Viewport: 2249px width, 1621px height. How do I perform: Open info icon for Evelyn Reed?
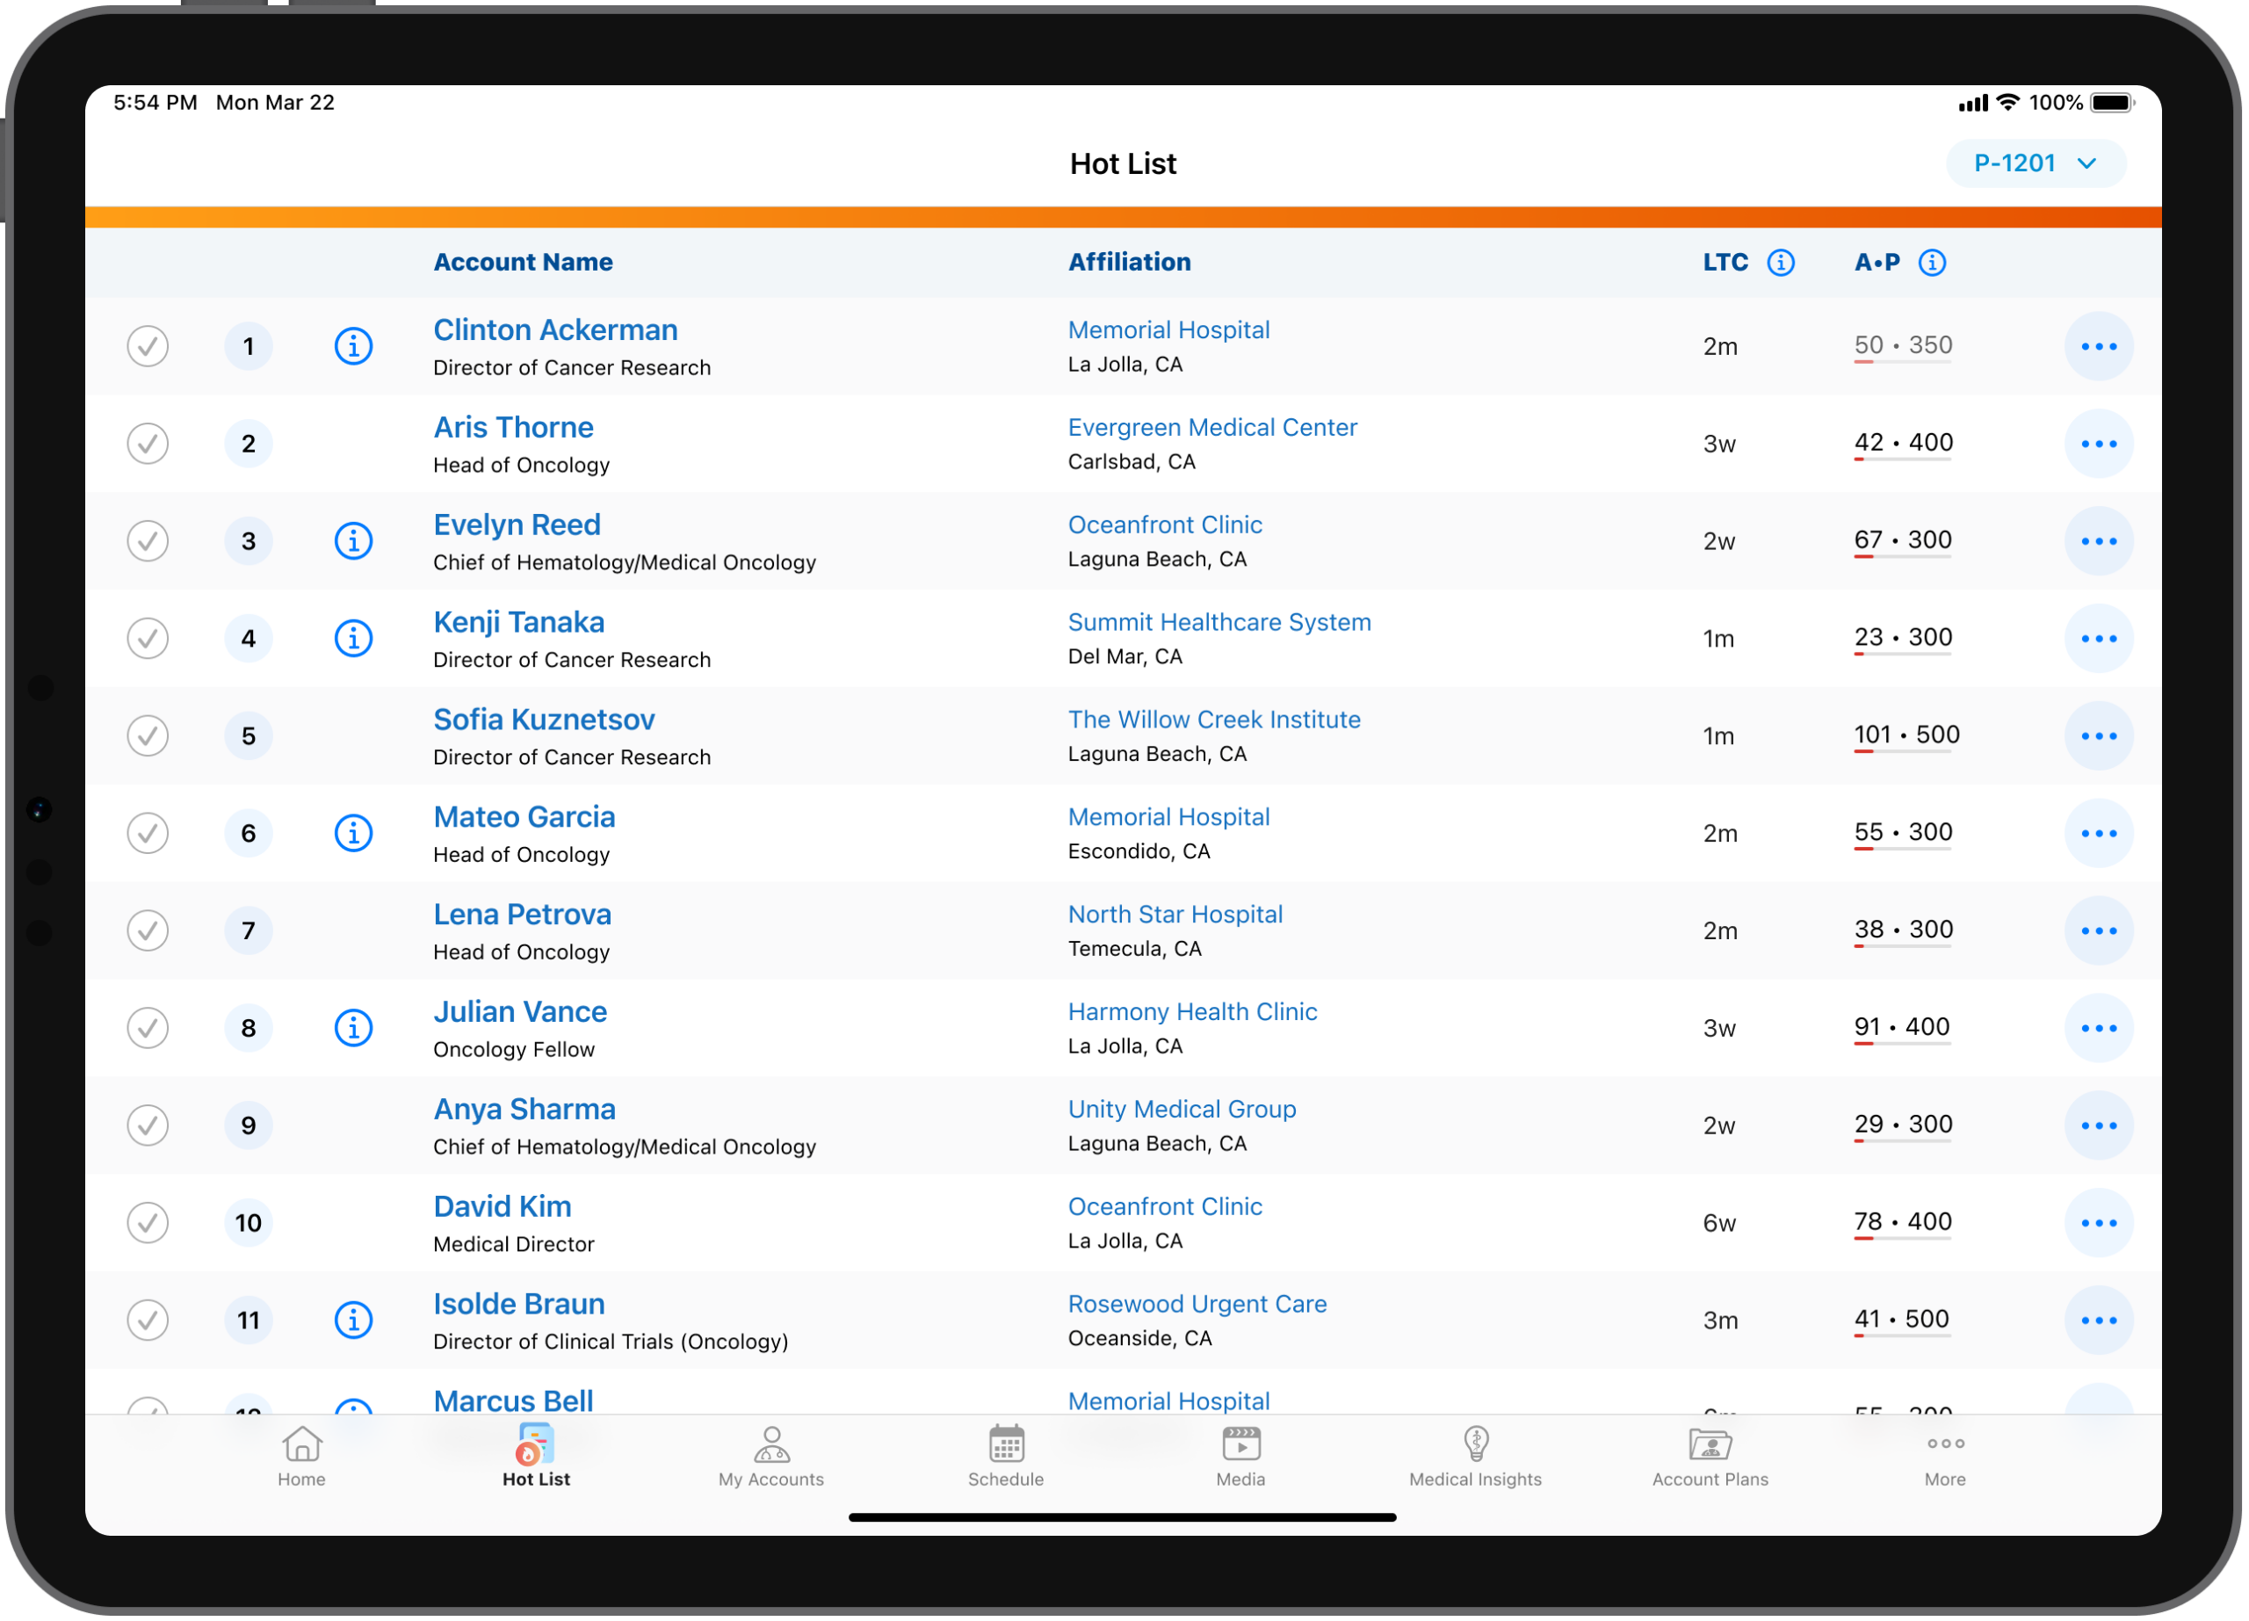(354, 542)
